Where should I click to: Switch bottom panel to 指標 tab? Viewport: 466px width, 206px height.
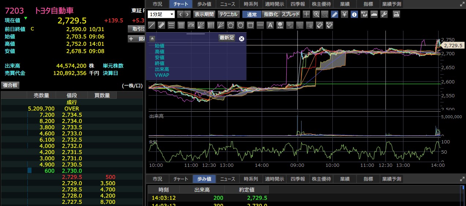point(368,179)
